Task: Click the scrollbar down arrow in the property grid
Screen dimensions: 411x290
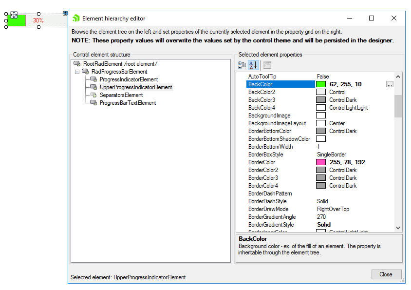Action: tap(398, 227)
